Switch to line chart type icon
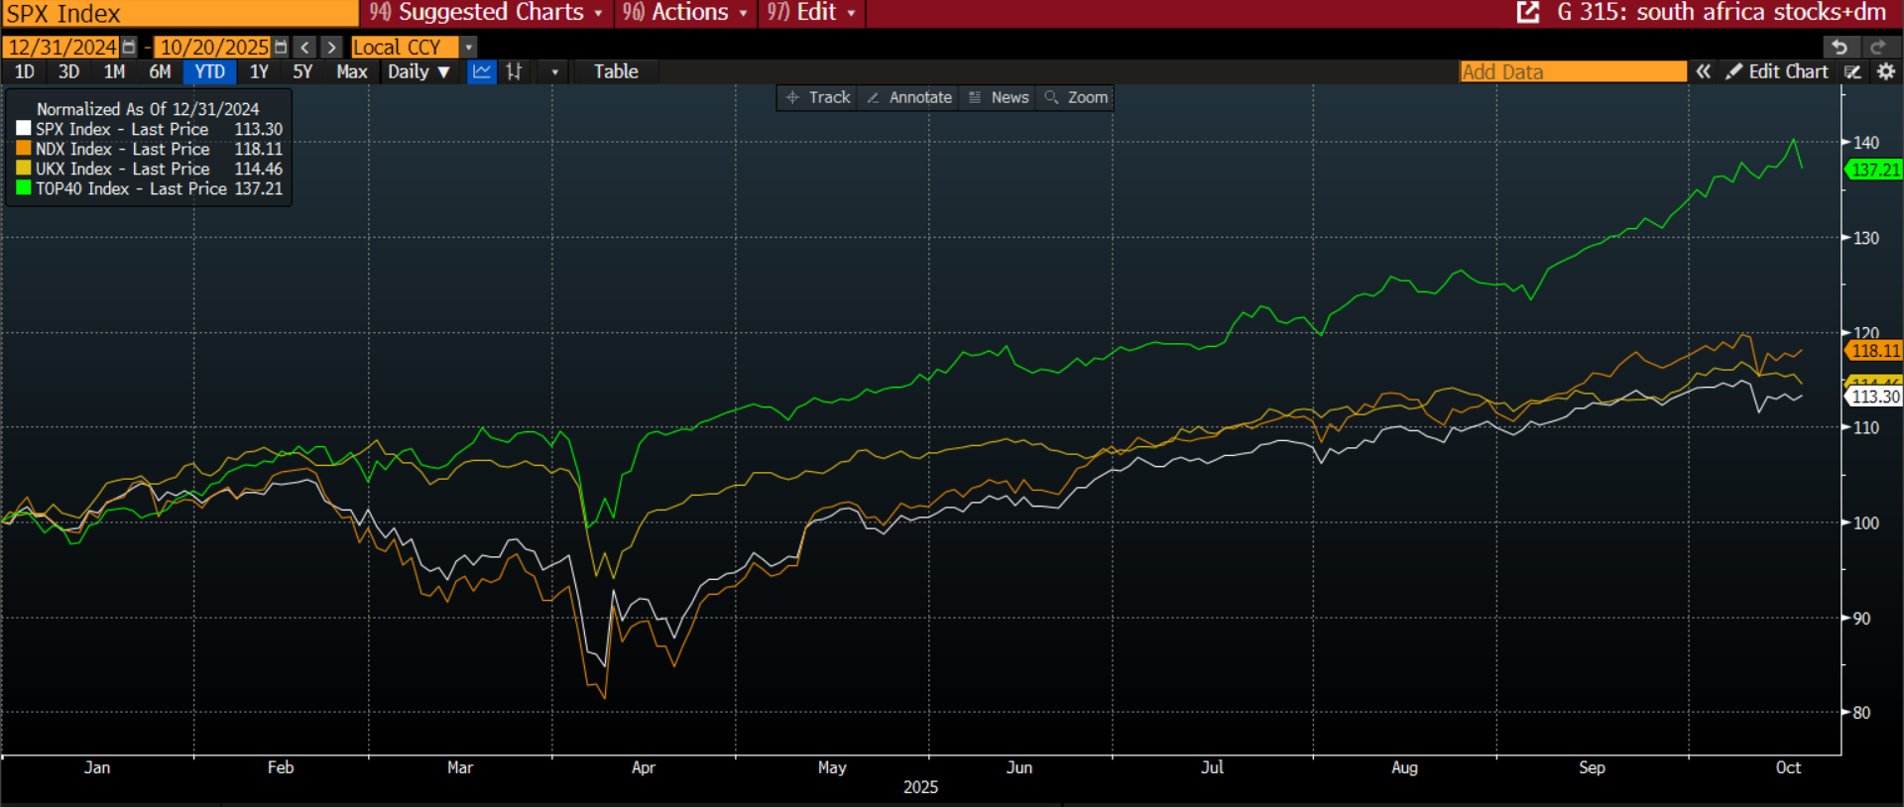The height and width of the screenshot is (807, 1904). tap(482, 71)
